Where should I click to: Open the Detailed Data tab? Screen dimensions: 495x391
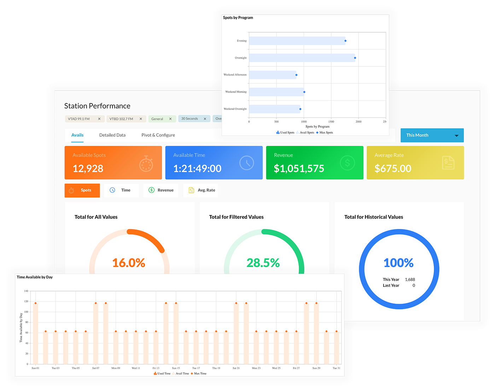click(112, 135)
